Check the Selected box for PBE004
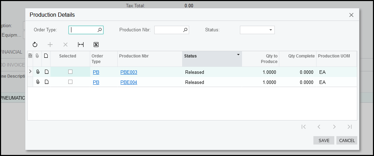This screenshot has height=156, width=374. click(x=70, y=82)
